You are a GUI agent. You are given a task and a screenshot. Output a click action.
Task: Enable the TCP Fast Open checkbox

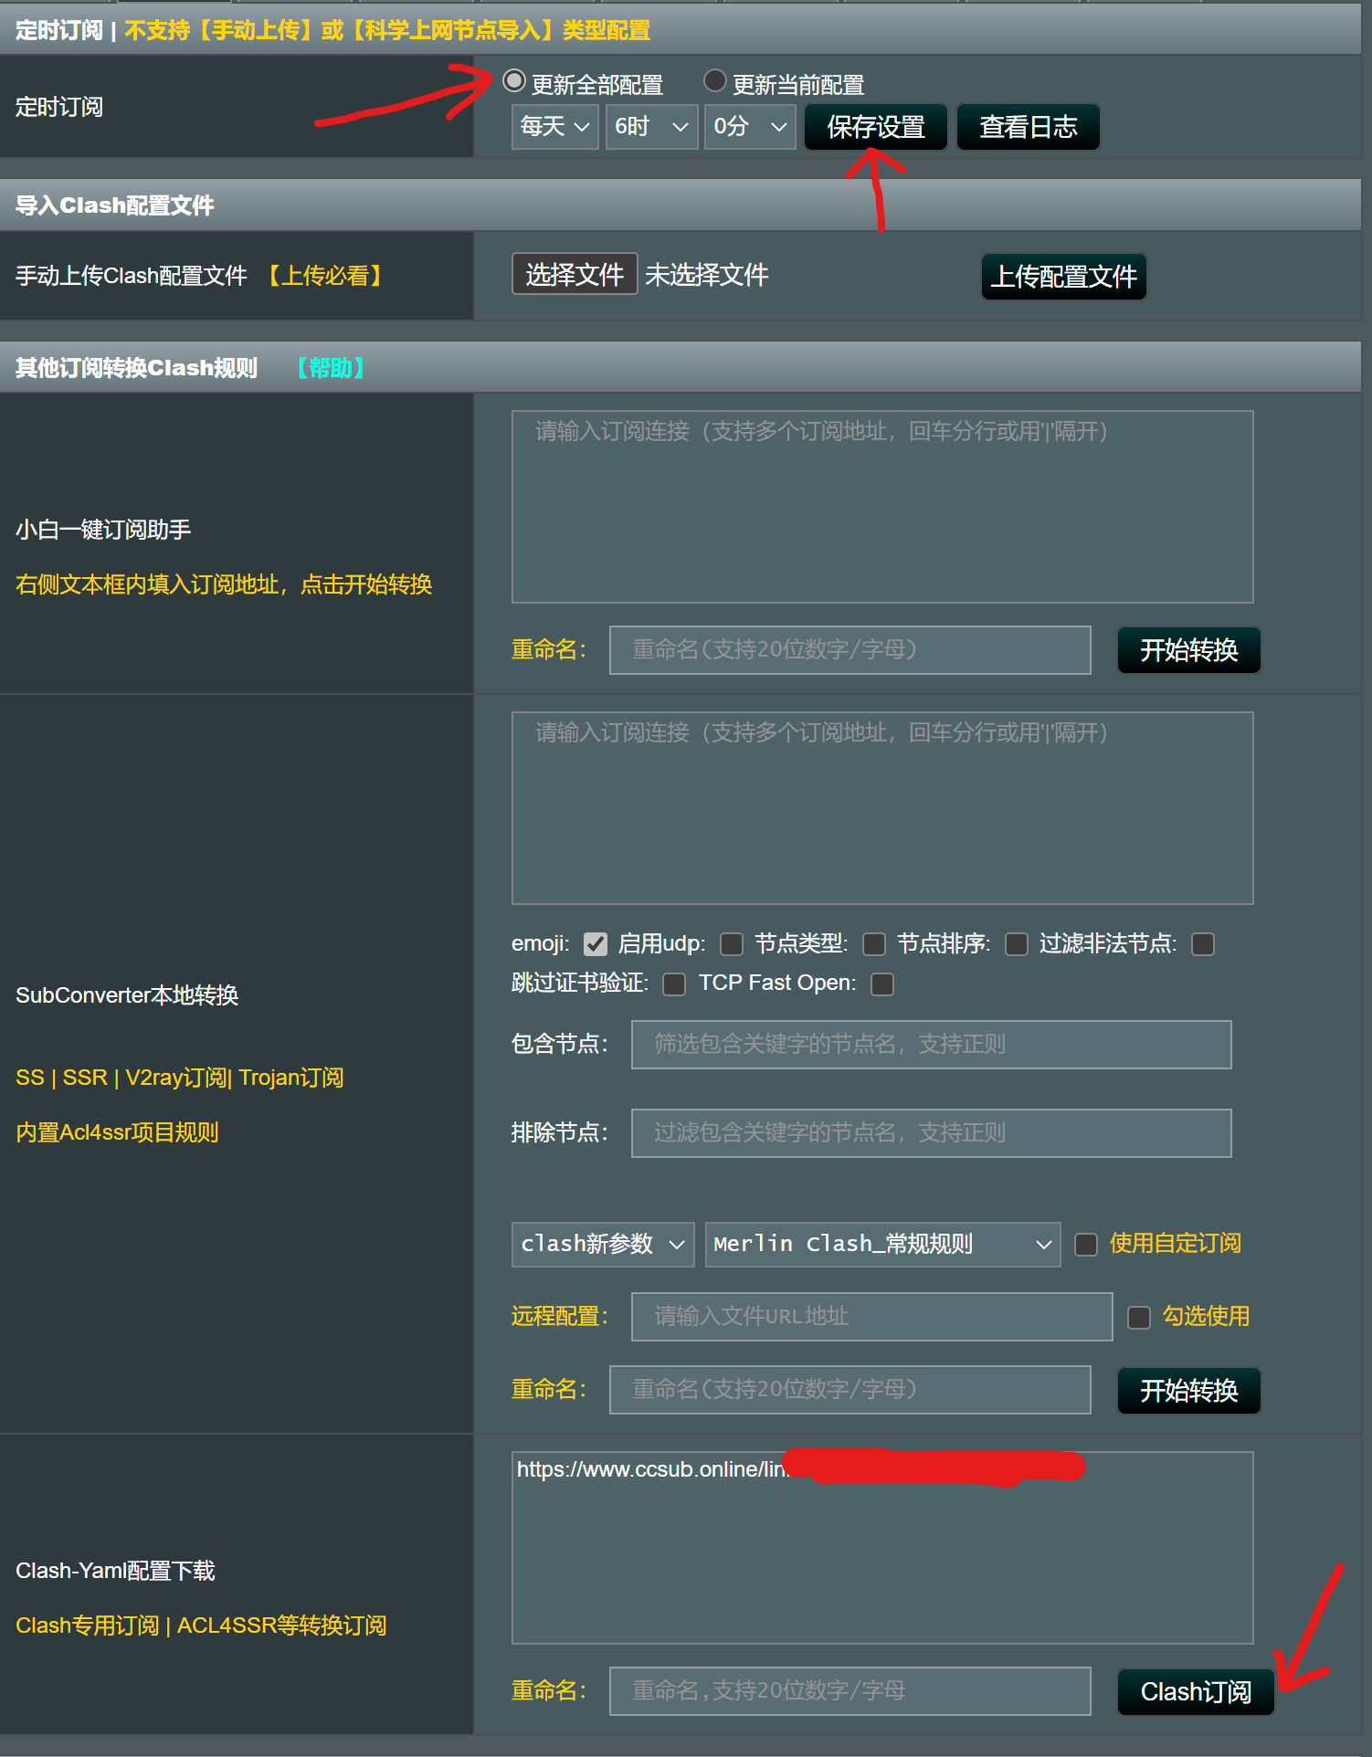[x=882, y=984]
